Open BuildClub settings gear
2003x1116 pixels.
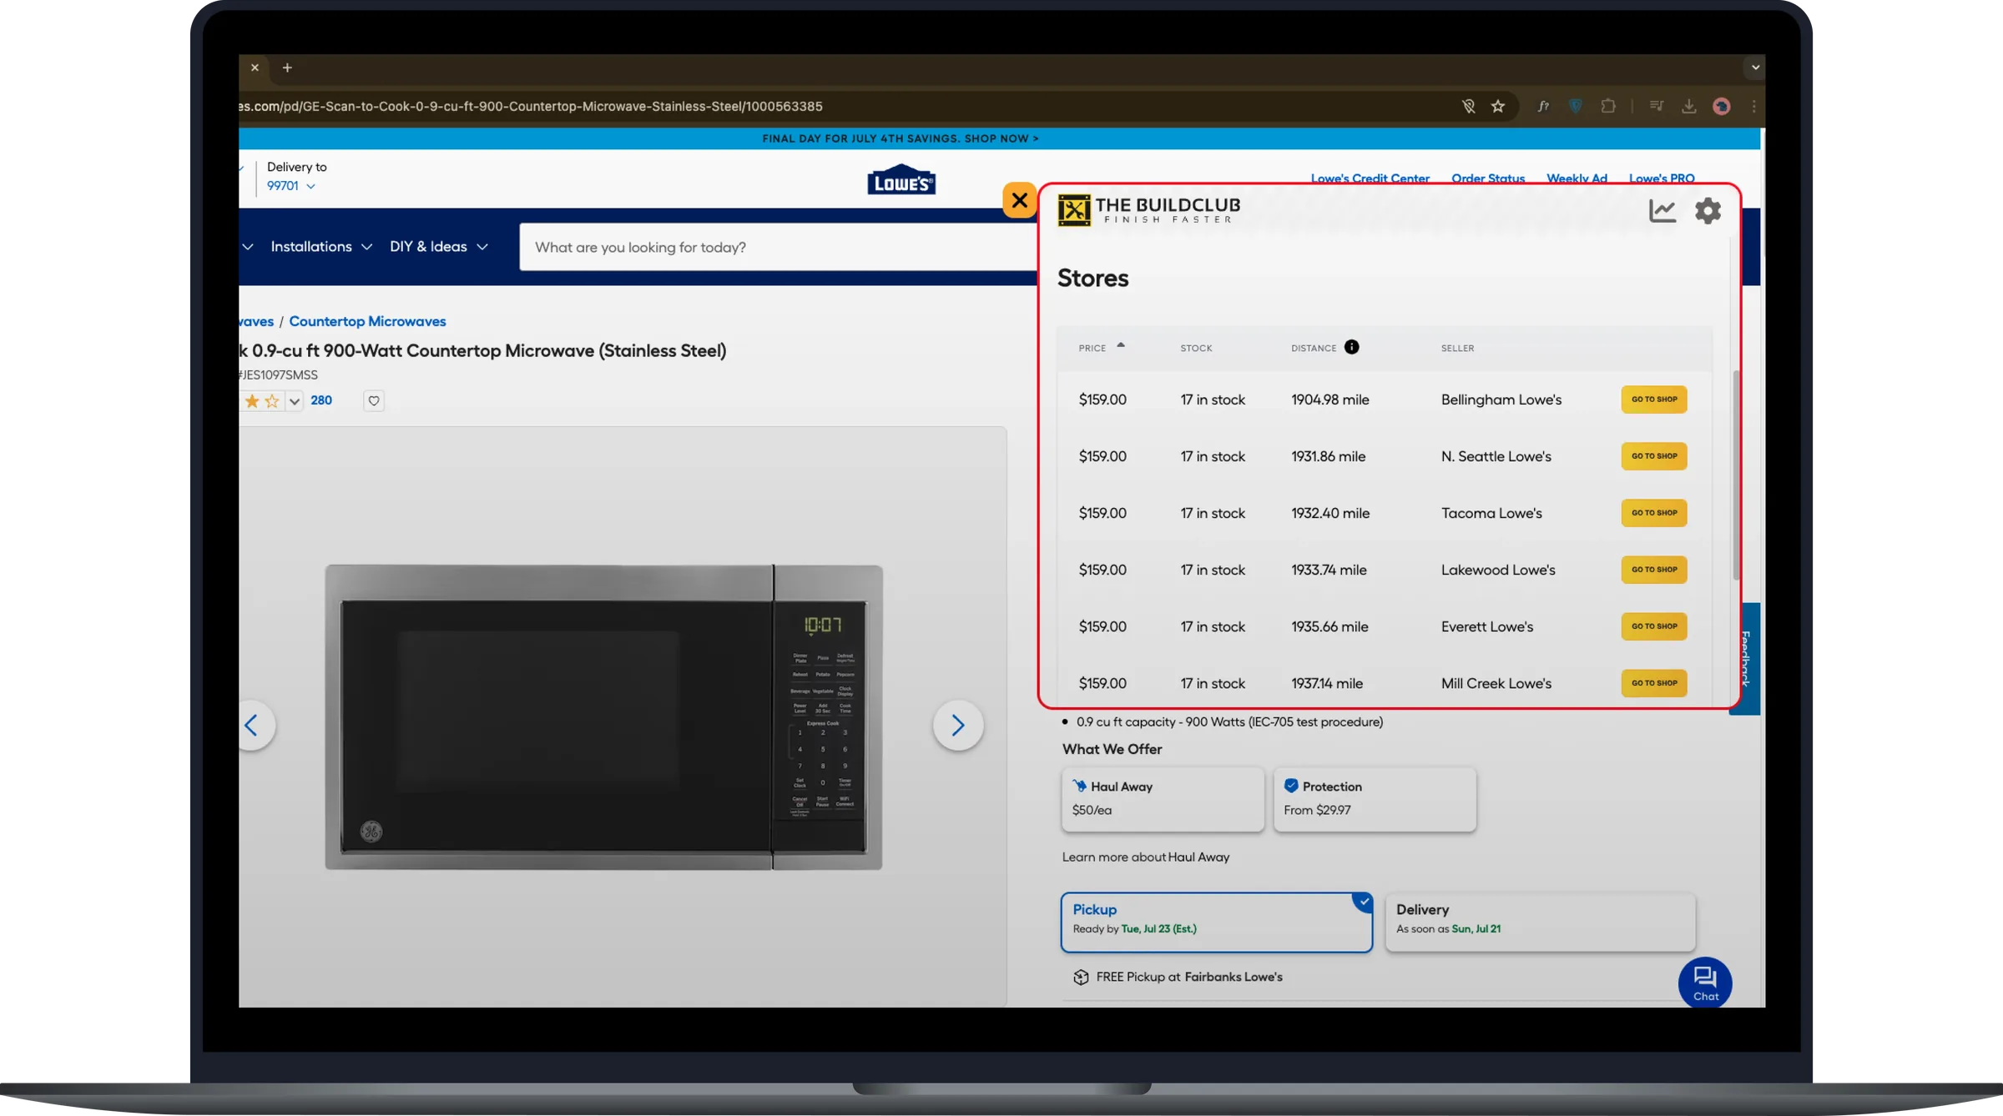click(x=1708, y=210)
